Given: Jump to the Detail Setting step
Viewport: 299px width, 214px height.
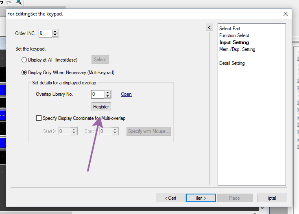Looking at the screenshot, I should tap(232, 63).
